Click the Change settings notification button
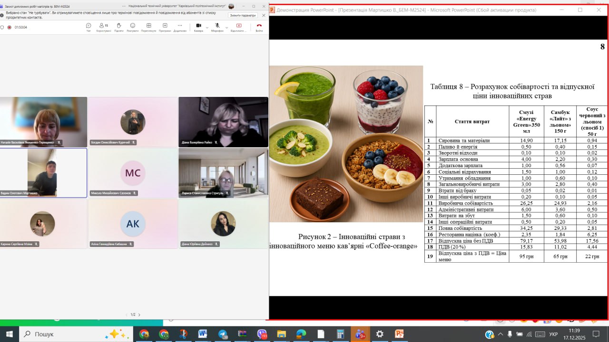 (x=243, y=15)
